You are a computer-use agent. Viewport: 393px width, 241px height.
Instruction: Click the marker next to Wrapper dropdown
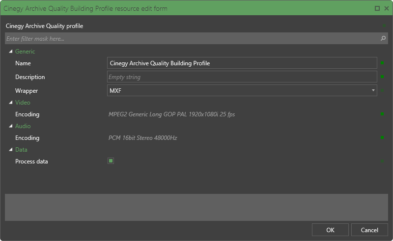click(382, 90)
